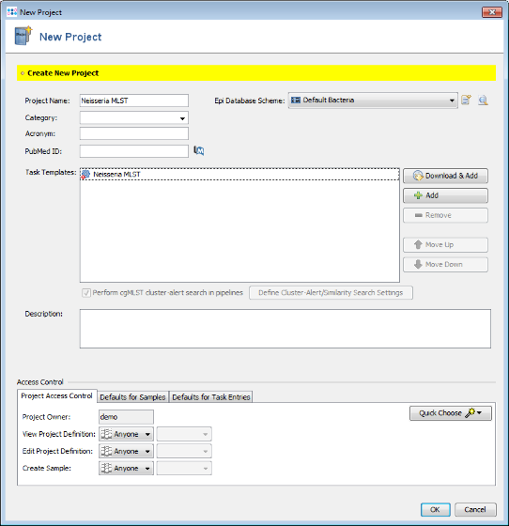Open the Quick Choose dropdown button
The image size is (509, 526).
coord(451,413)
